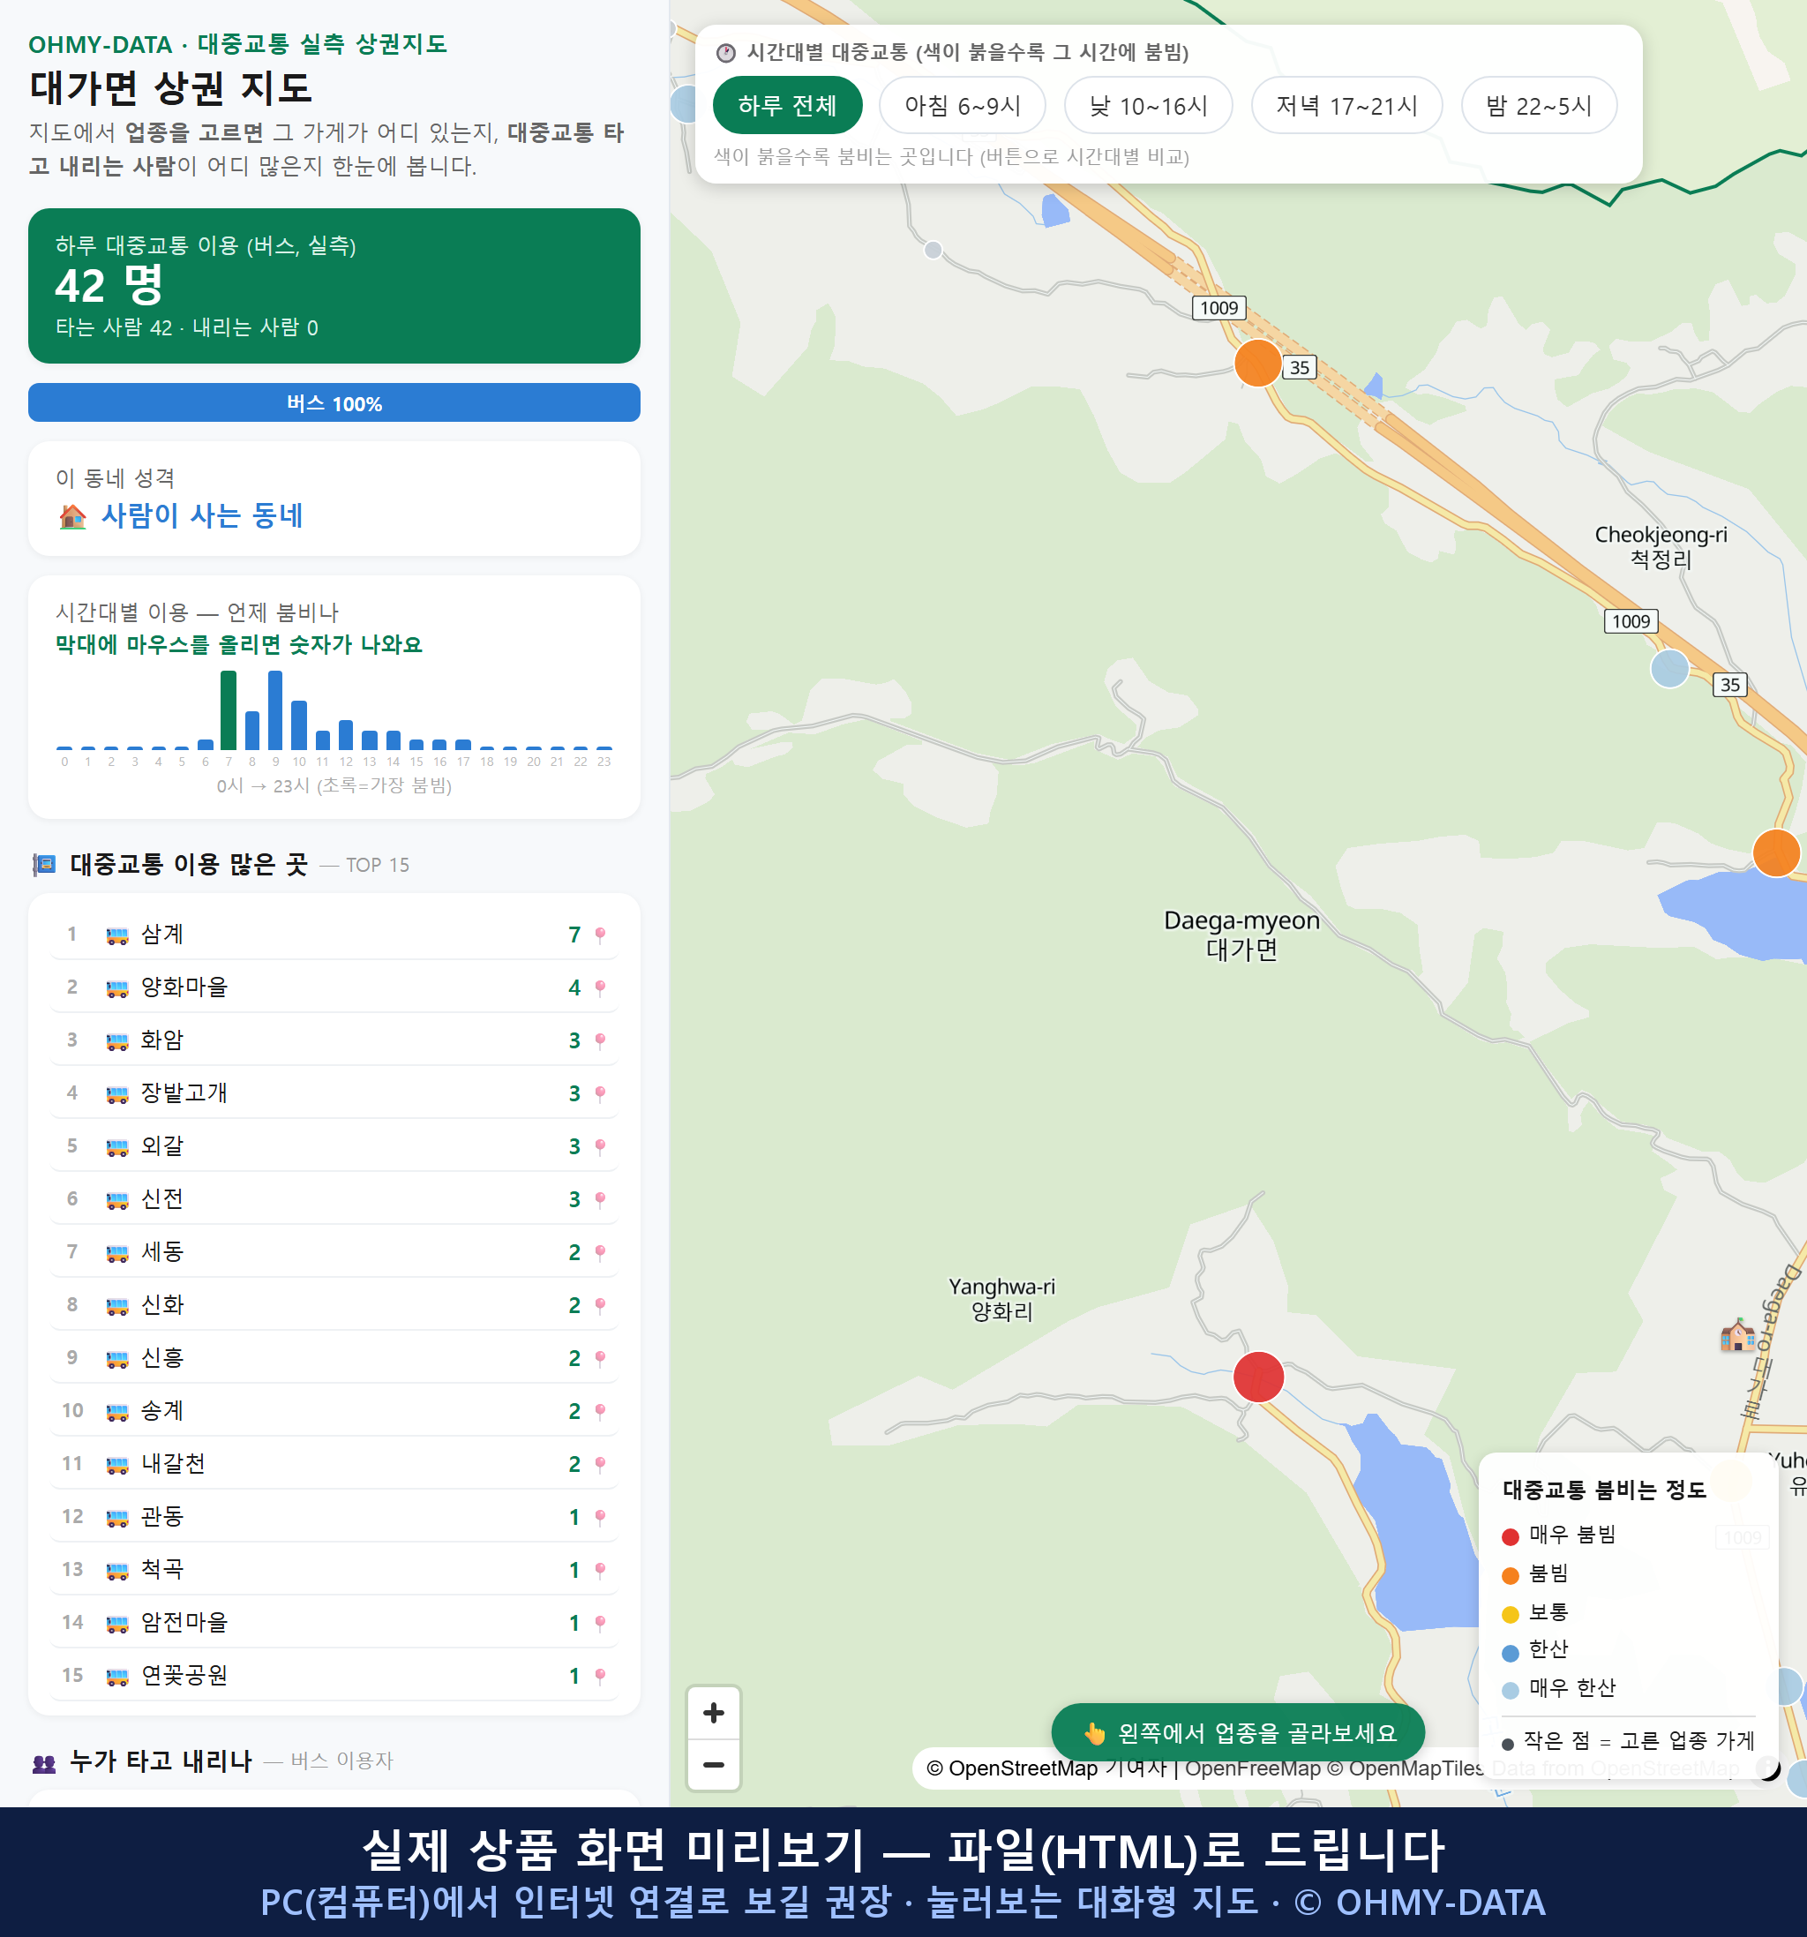The height and width of the screenshot is (1937, 1807).
Task: Click the 매우 붐빔 red legend swatch
Action: click(1510, 1536)
